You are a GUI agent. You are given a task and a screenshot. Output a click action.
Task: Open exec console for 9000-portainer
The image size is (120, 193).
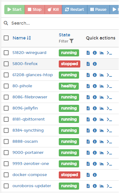pos(109,153)
